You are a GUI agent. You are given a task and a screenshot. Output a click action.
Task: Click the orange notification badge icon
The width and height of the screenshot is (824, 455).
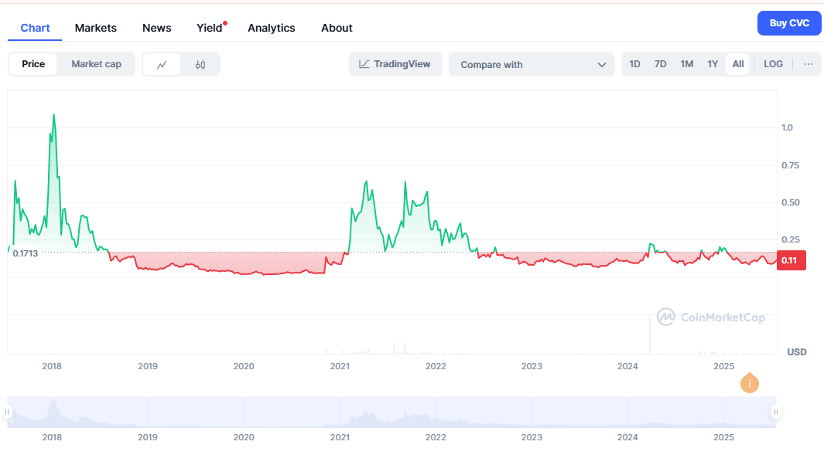pyautogui.click(x=749, y=383)
